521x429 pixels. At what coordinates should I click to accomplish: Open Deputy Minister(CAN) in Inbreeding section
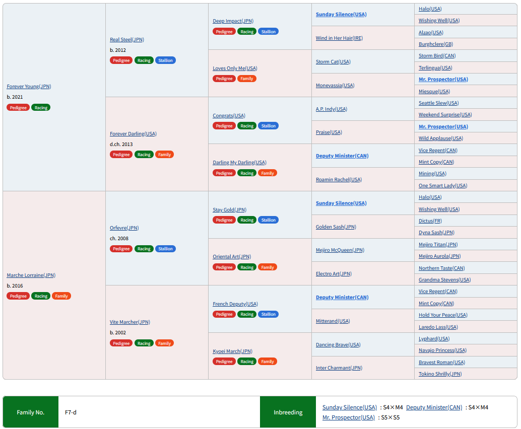(434, 407)
